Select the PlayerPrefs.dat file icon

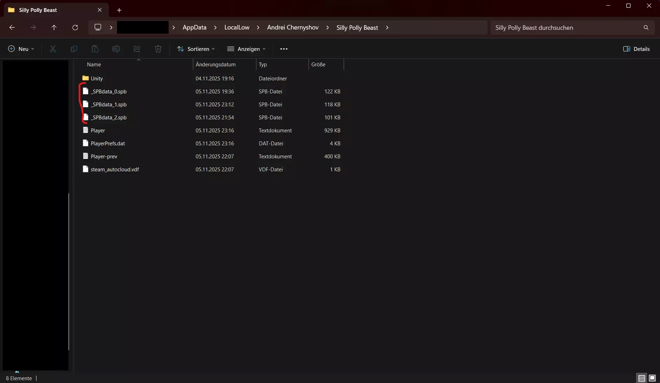tap(85, 143)
